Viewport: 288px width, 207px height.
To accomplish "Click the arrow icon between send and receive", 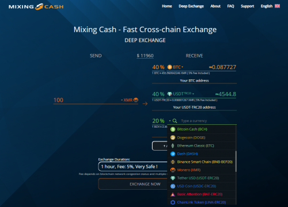I will [145, 103].
